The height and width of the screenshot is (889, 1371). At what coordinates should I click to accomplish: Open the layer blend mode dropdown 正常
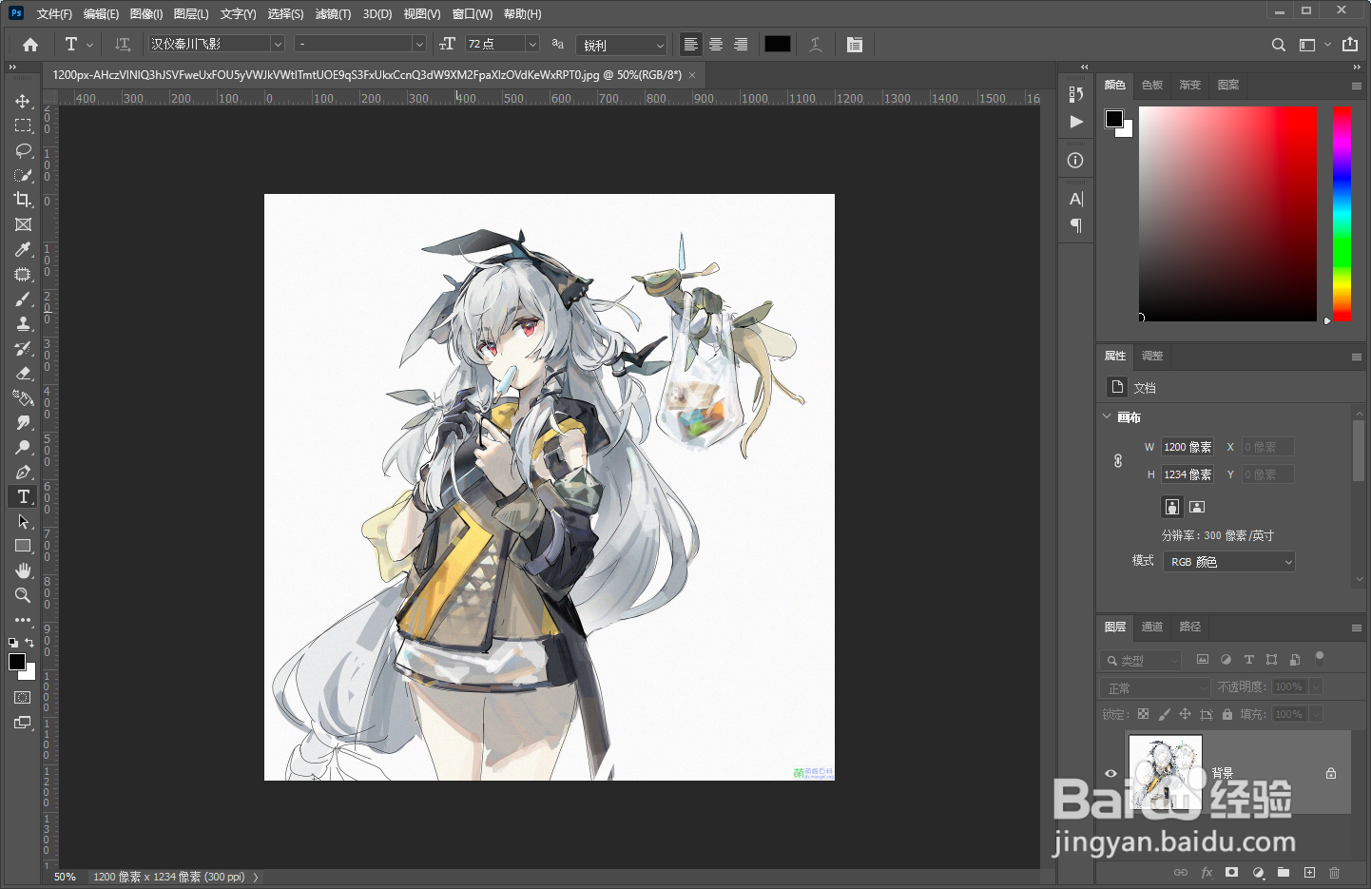coord(1155,687)
